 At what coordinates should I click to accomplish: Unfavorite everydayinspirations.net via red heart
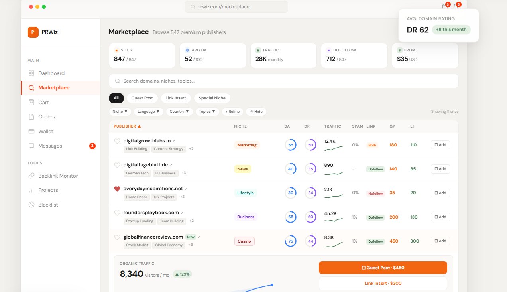(x=117, y=189)
